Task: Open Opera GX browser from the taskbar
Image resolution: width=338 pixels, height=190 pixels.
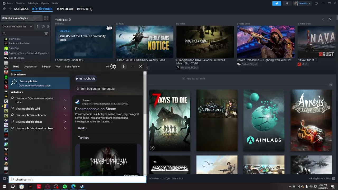Action: (x=48, y=187)
